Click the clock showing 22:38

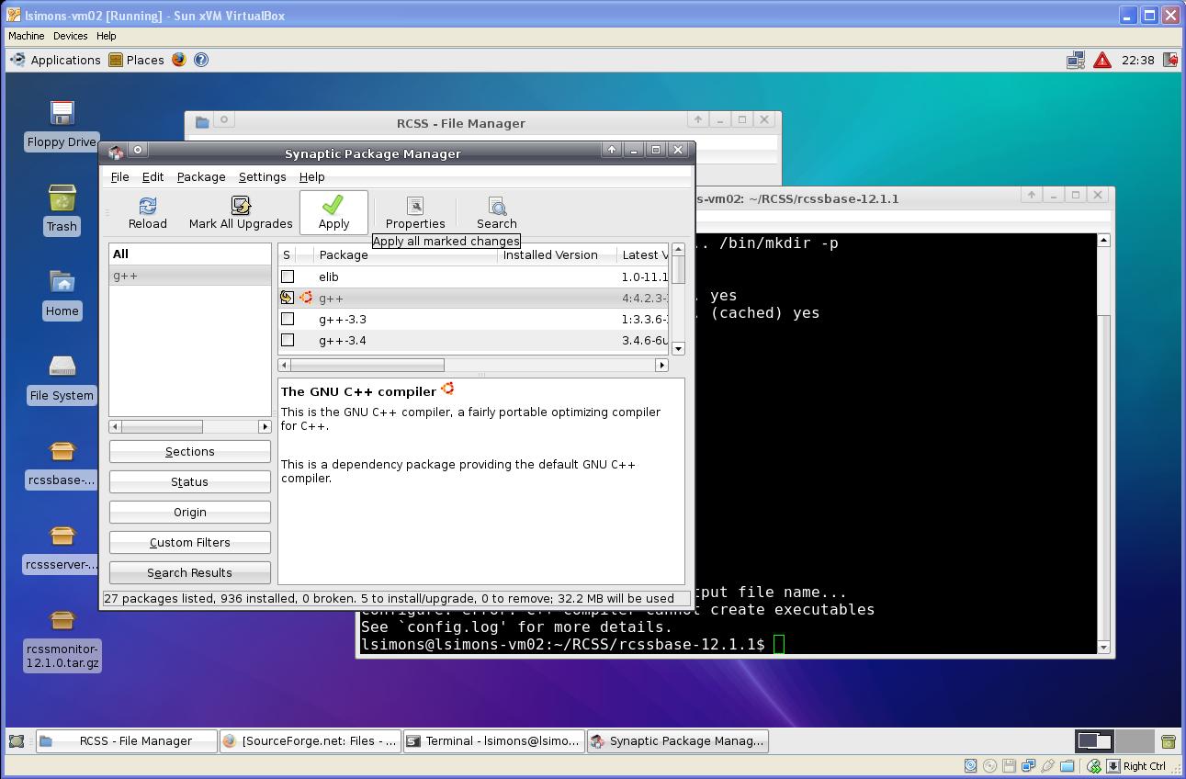tap(1137, 60)
